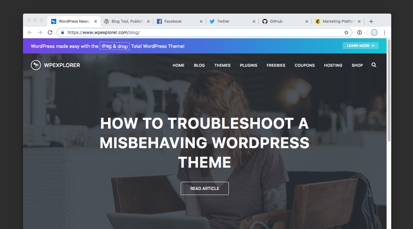Open site search with the magnifier icon
The image size is (413, 229).
tap(374, 65)
